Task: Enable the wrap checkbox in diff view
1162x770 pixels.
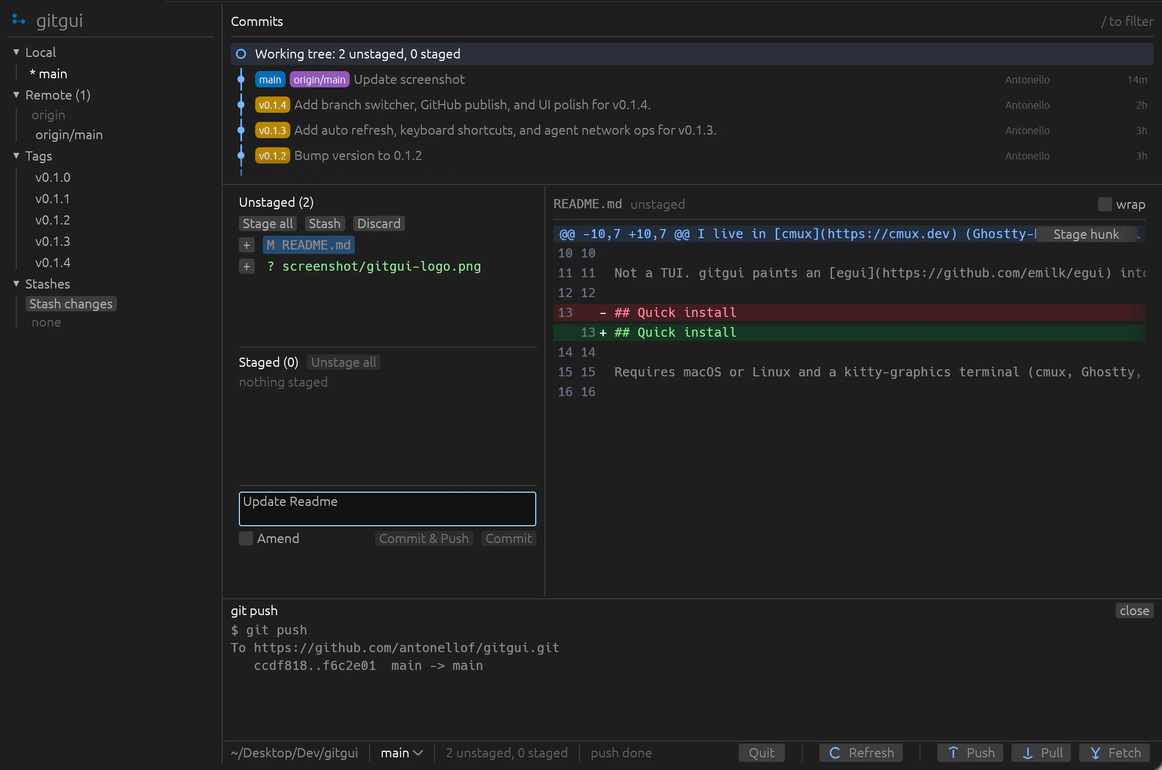Action: pos(1105,204)
